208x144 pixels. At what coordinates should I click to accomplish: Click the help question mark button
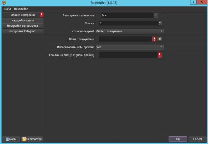(x=193, y=2)
